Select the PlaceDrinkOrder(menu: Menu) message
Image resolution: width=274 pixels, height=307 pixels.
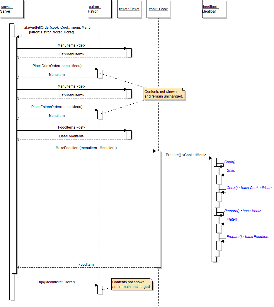pyautogui.click(x=57, y=66)
